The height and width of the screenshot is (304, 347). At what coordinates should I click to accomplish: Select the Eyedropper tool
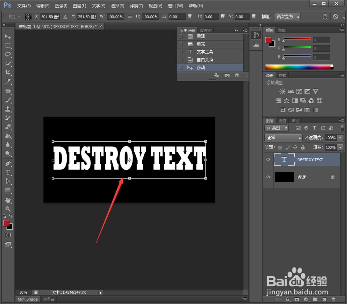click(8, 82)
